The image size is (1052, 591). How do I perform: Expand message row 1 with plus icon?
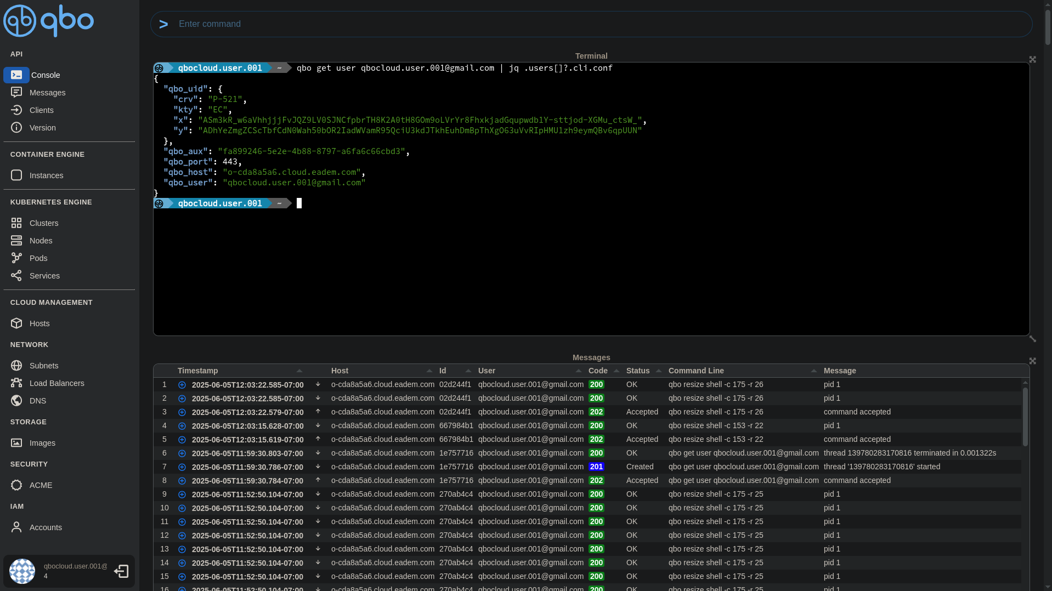click(182, 385)
